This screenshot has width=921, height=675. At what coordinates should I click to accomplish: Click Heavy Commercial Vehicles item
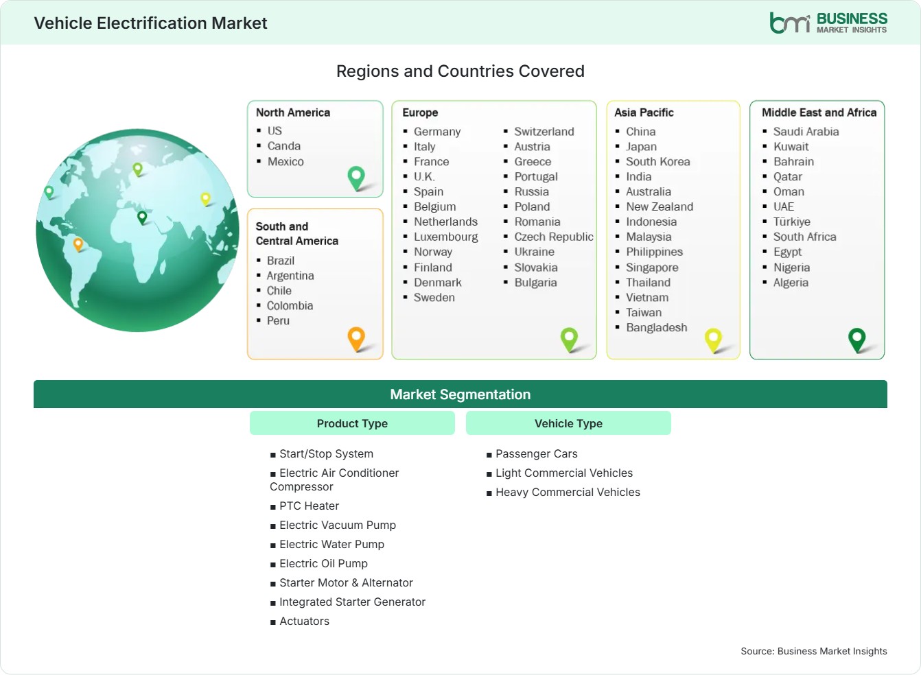[x=568, y=493]
